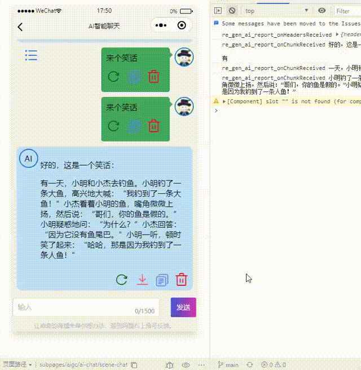
Task: Delete the AI joke reply
Action: coord(182,279)
